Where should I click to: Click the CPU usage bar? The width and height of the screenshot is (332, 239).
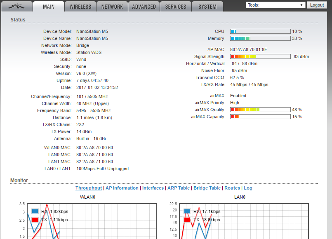[260, 31]
